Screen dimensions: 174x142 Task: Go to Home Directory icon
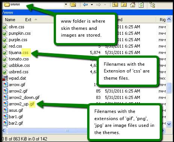[x=133, y=5]
